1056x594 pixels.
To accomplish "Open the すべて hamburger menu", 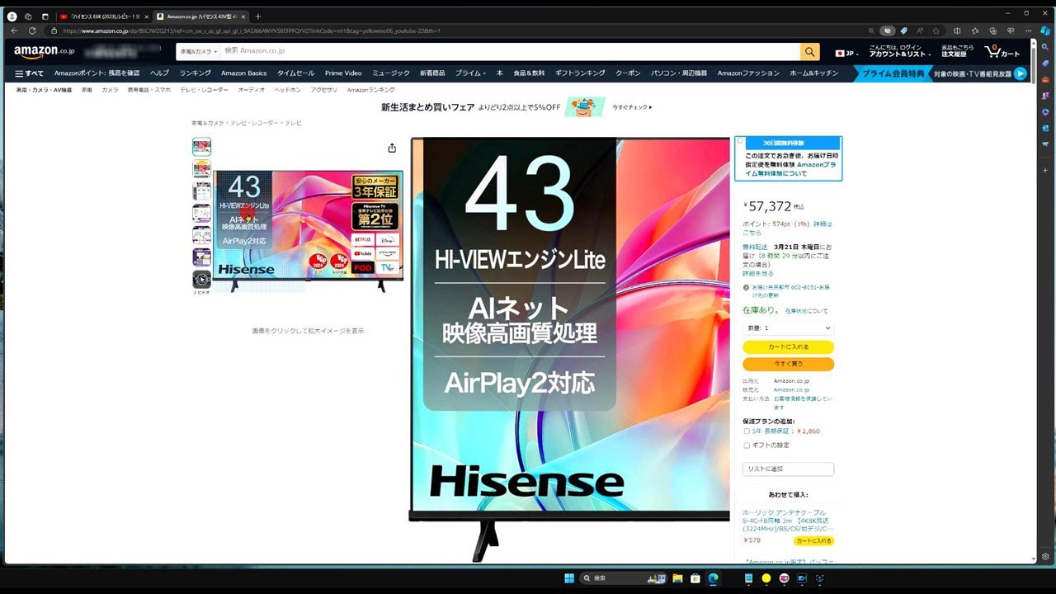I will coord(30,73).
